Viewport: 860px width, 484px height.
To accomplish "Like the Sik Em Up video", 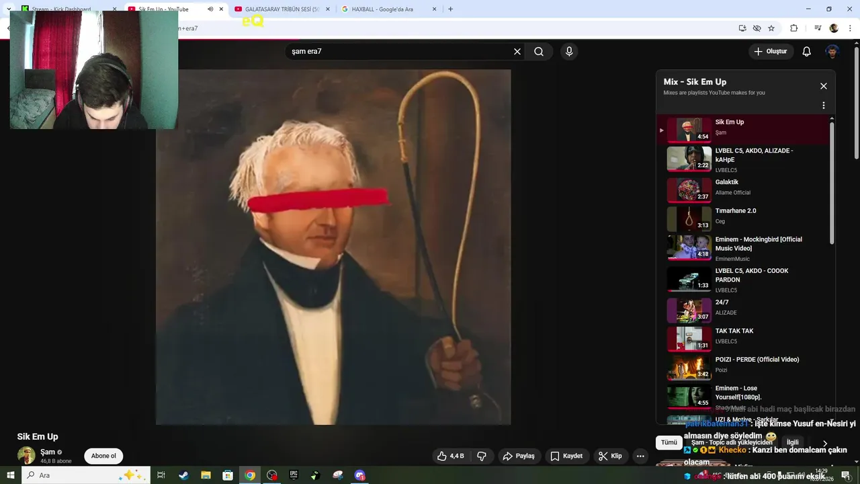I will 450,456.
